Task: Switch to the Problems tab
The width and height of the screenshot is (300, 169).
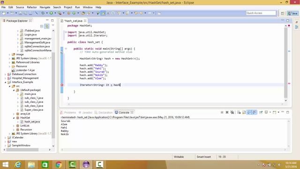Action: 68,113
